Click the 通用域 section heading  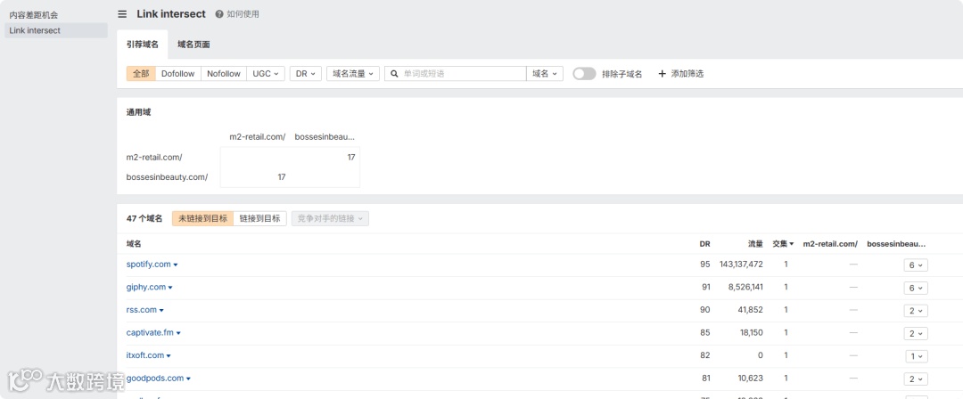tap(138, 112)
